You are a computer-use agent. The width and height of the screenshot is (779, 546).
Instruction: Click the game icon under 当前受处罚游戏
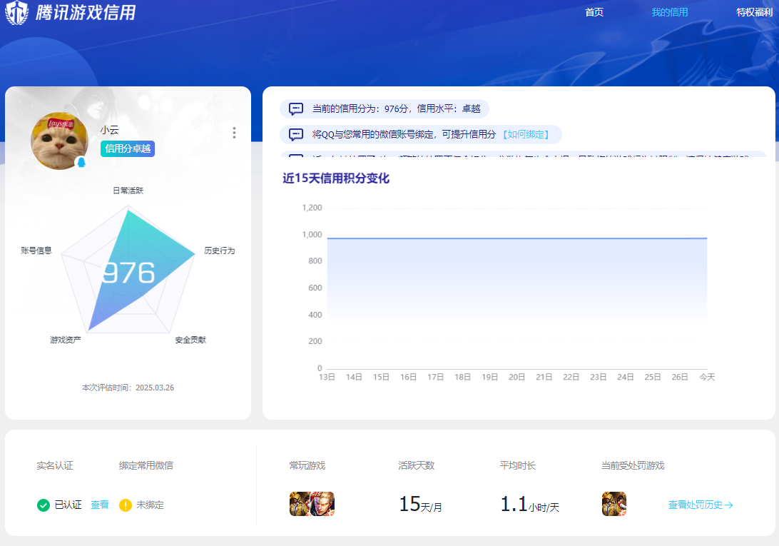click(x=614, y=504)
